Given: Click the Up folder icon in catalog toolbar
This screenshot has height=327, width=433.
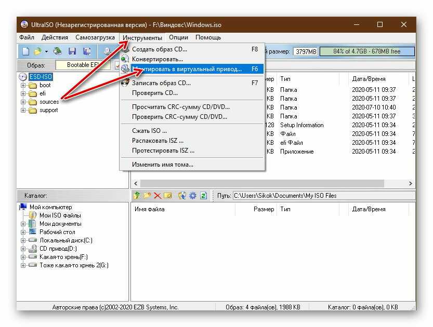Looking at the screenshot, I should pos(136,196).
